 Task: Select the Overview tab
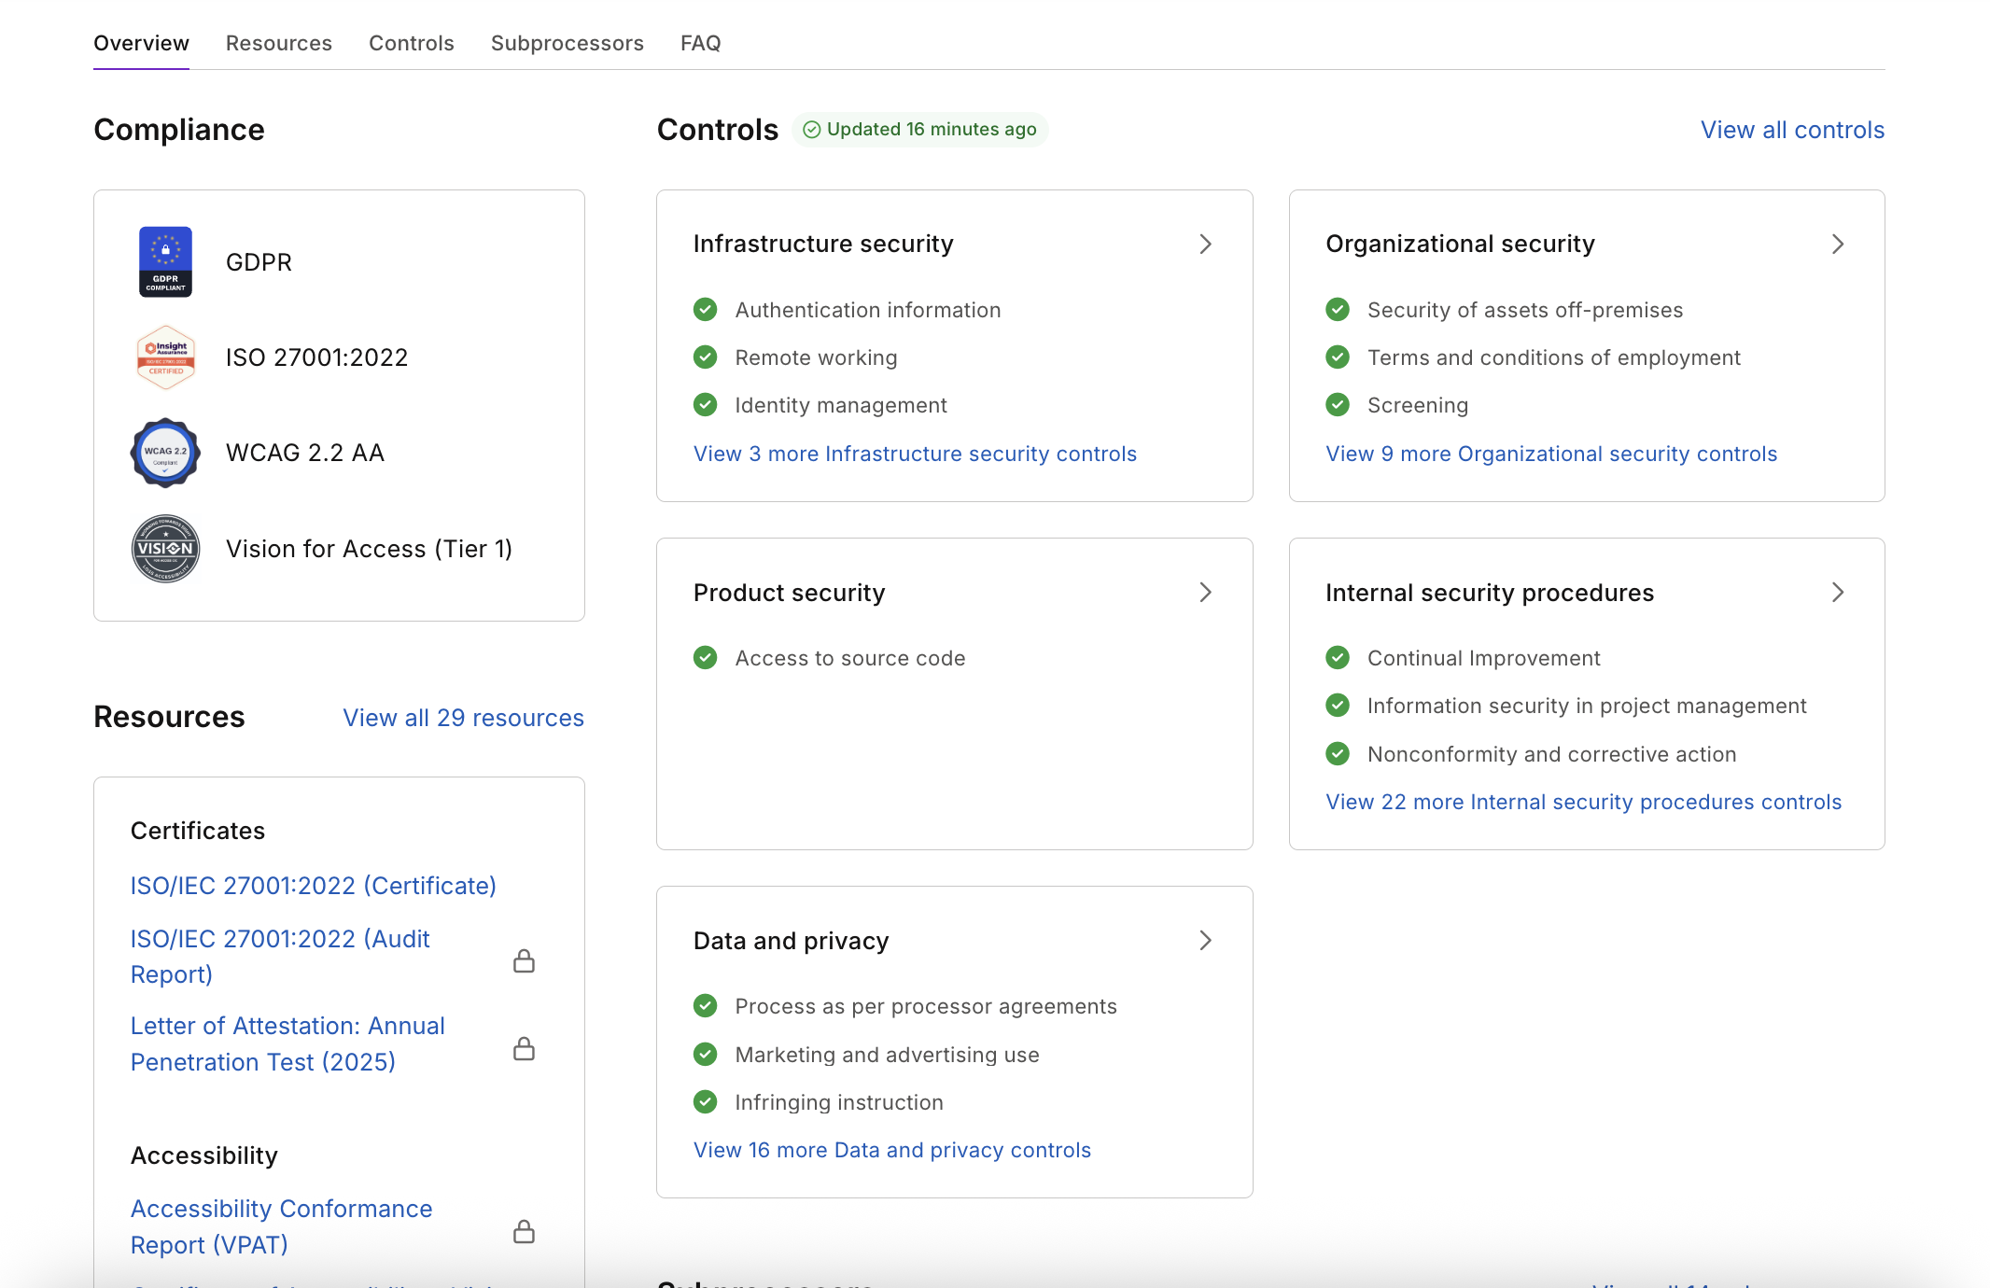point(141,43)
